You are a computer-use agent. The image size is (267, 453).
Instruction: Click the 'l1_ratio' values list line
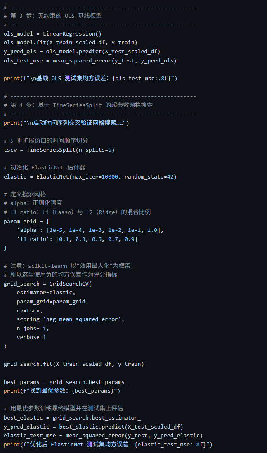tap(77, 239)
